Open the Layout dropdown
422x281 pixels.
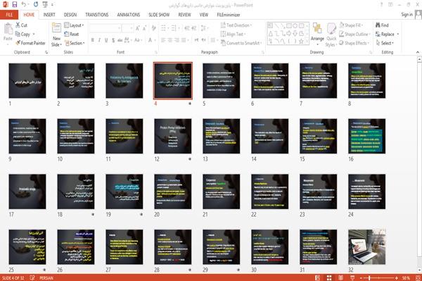(74, 25)
